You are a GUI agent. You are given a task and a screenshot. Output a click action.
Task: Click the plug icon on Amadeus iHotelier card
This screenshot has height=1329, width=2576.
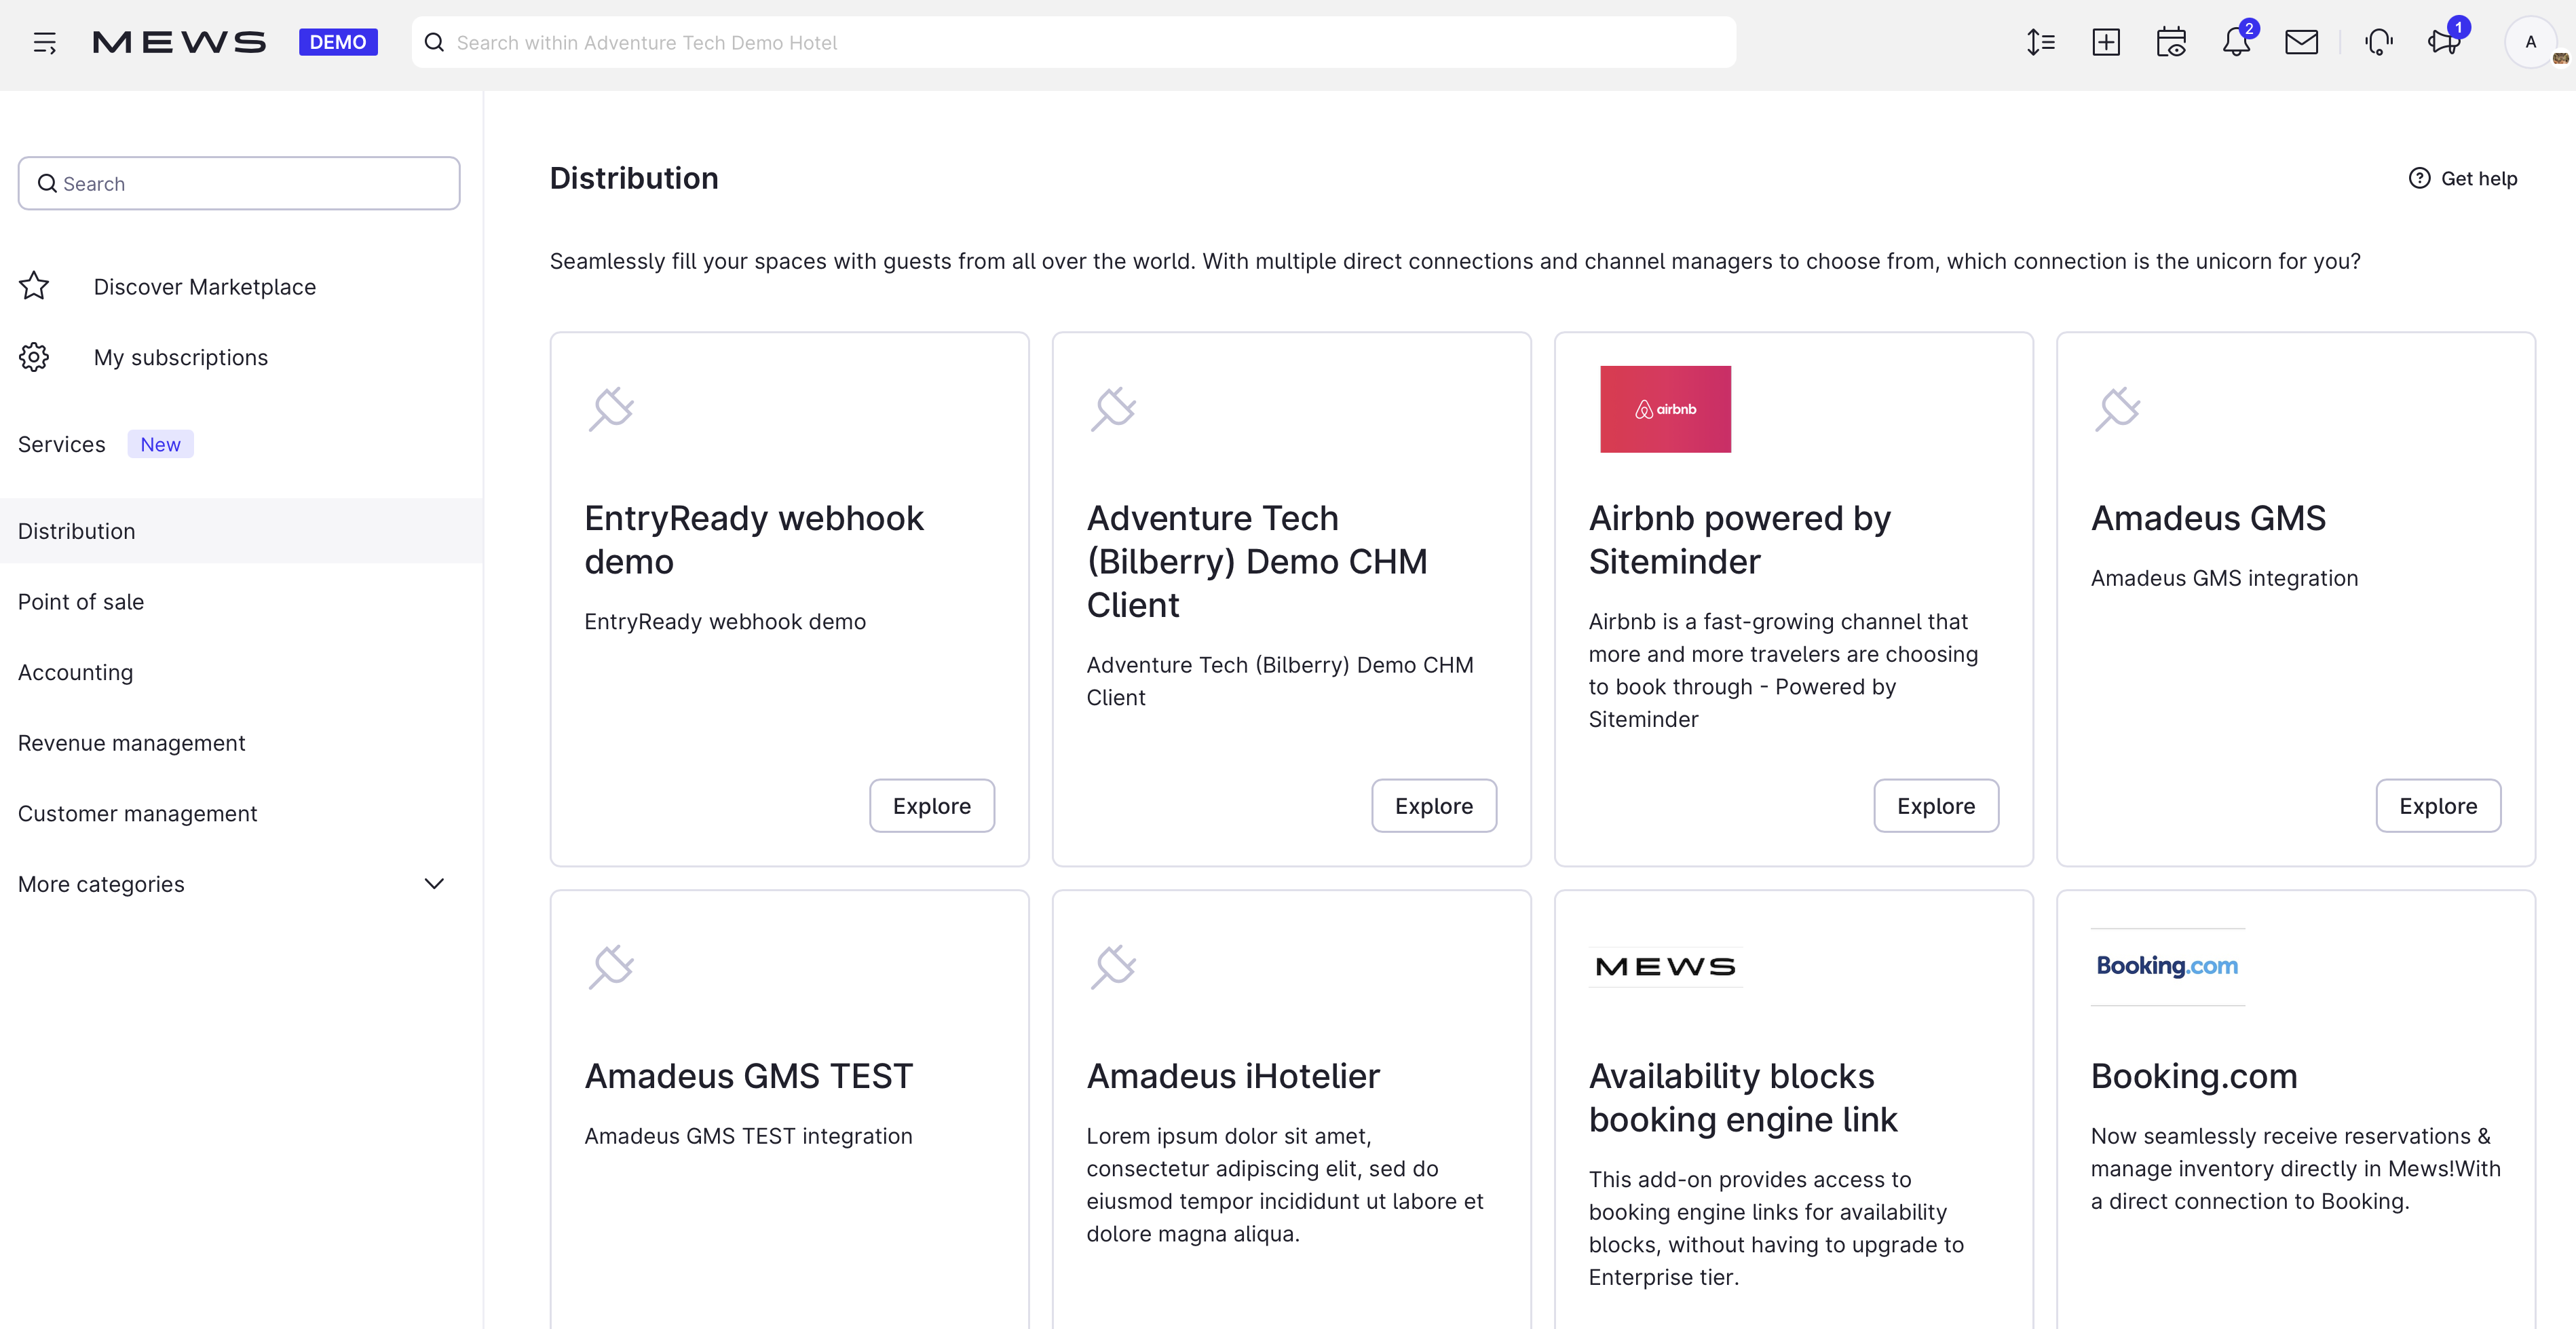[1113, 966]
